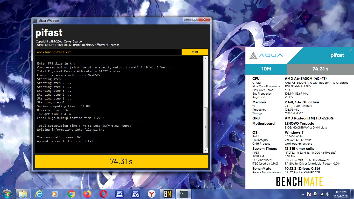The width and height of the screenshot is (354, 199).
Task: Open Yandex browser from the taskbar
Action: tap(152, 194)
